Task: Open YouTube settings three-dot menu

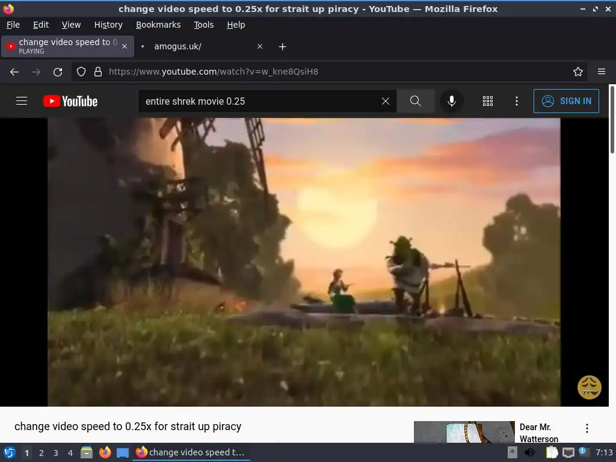Action: click(517, 101)
